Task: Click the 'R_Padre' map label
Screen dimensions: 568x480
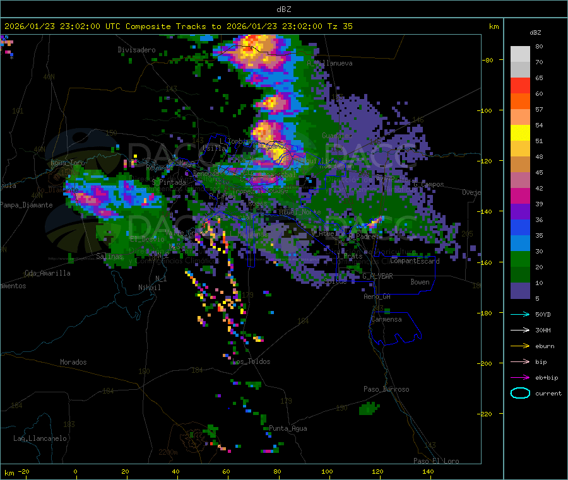Action: point(362,237)
